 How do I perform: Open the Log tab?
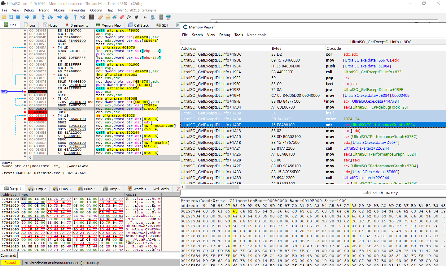click(x=29, y=25)
